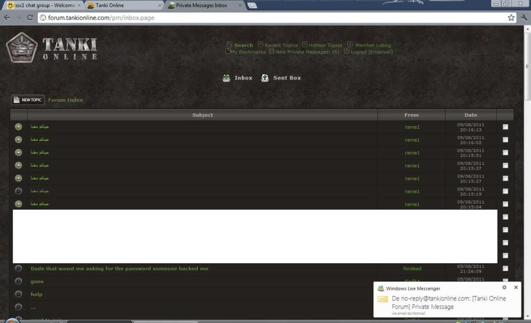
Task: Close the Windows Live Messenger notification
Action: click(515, 287)
